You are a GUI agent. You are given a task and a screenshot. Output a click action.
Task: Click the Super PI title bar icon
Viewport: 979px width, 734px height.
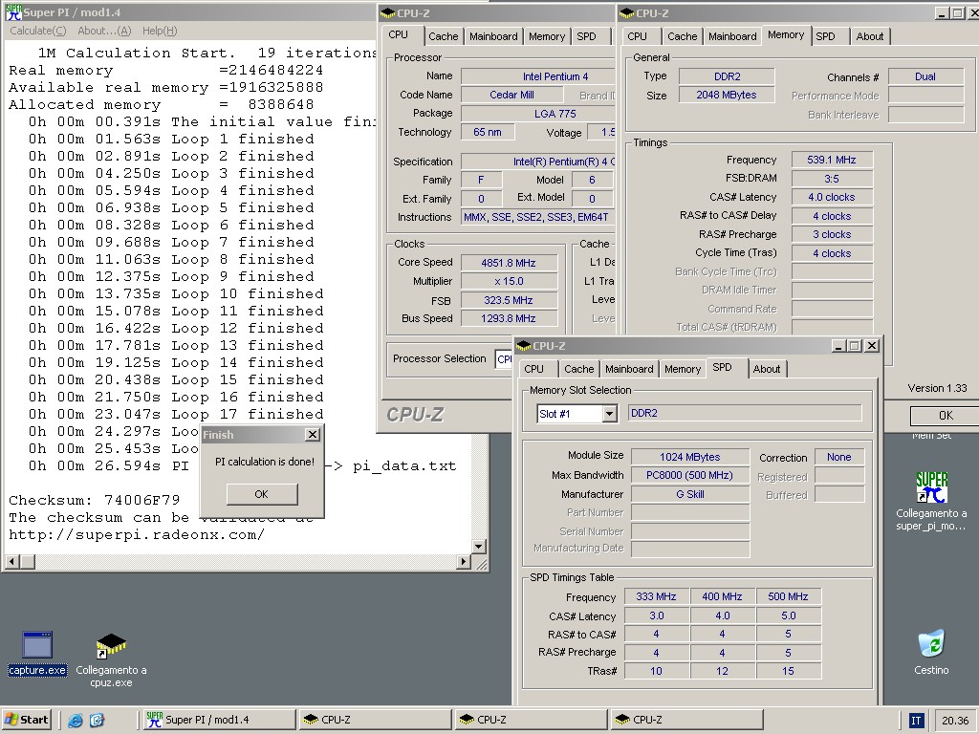click(12, 11)
